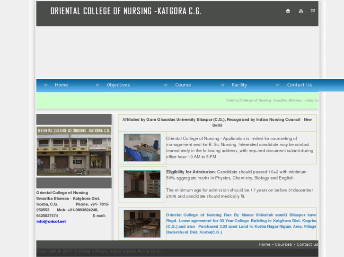Click the arrow bullet before Facility

[223, 85]
